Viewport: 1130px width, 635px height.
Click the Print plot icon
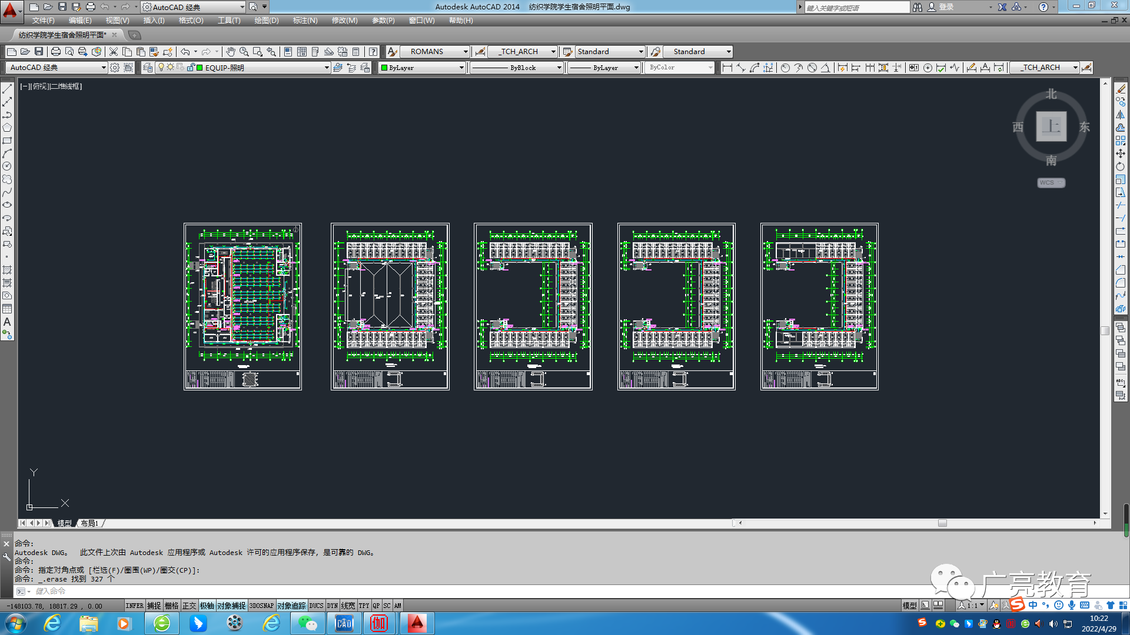pos(56,52)
